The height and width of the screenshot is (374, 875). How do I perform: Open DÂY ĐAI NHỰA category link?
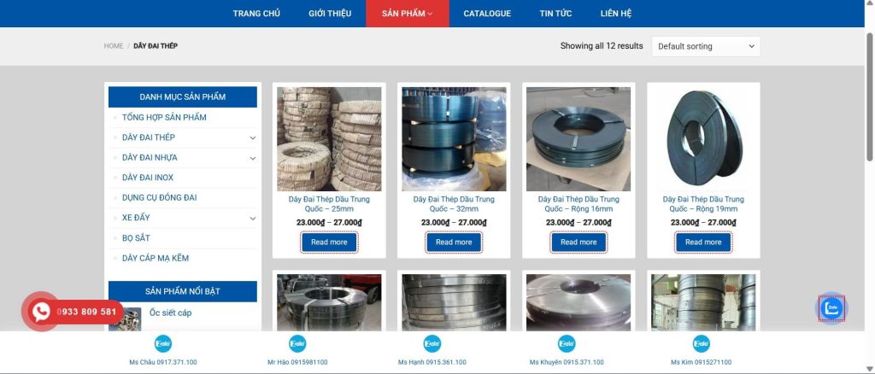click(150, 157)
